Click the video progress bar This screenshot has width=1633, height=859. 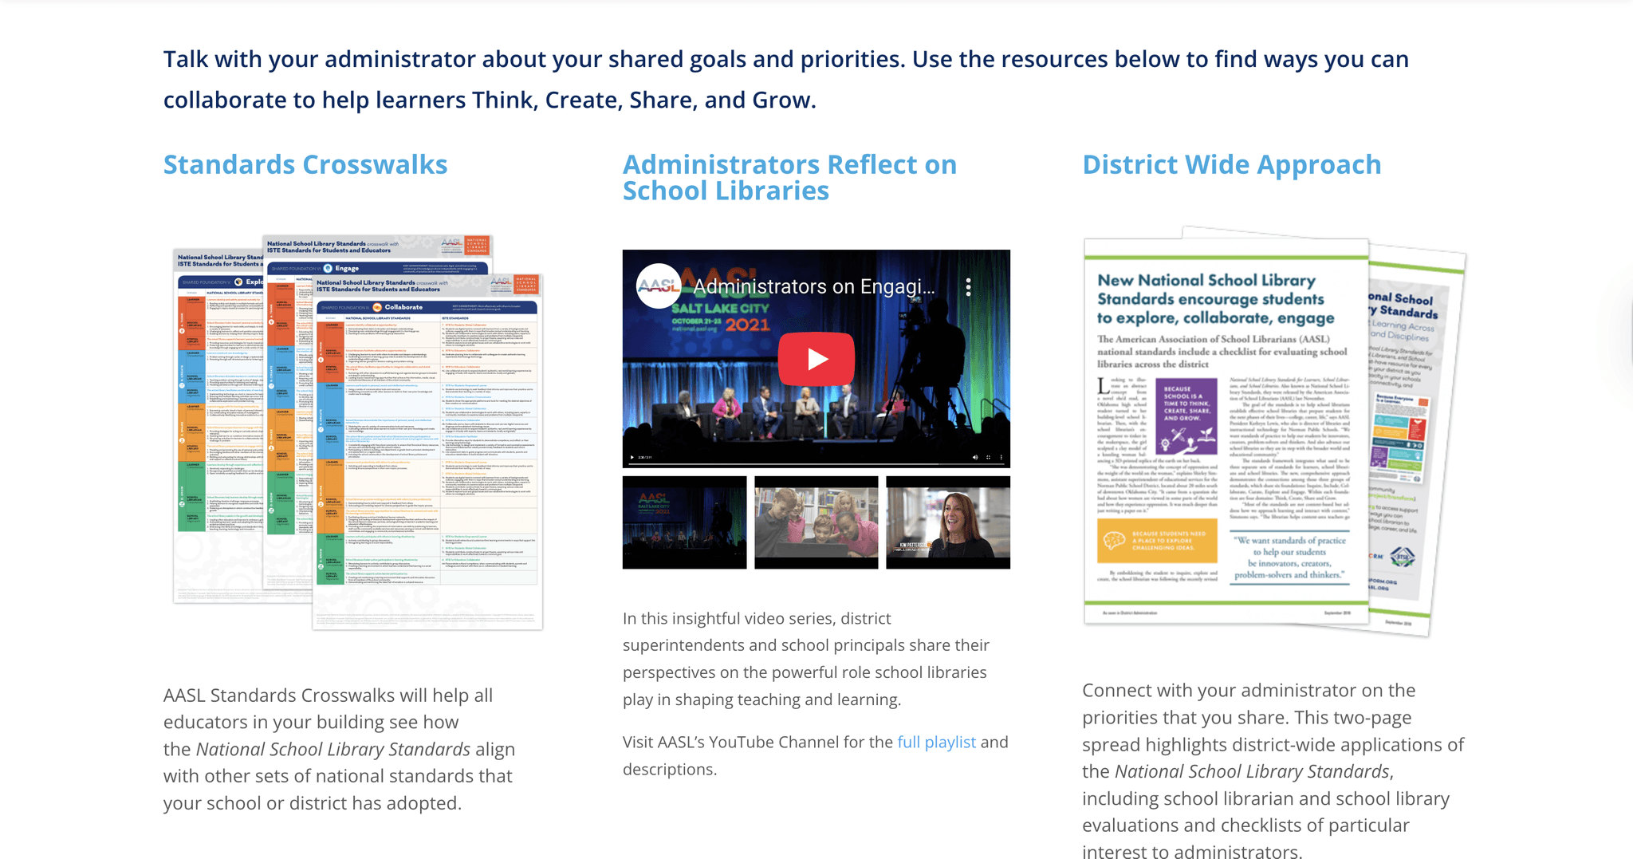point(816,464)
